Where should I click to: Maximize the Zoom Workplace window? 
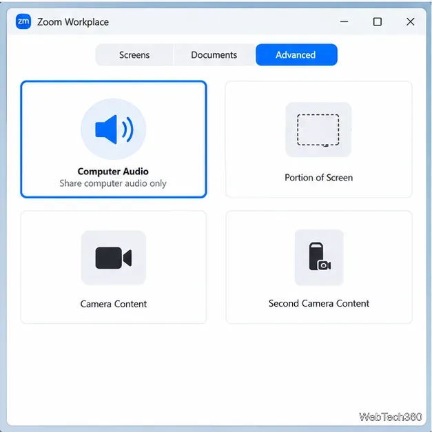[378, 21]
